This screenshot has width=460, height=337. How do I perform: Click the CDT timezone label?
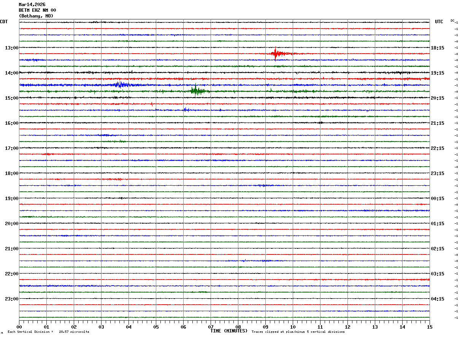4,22
